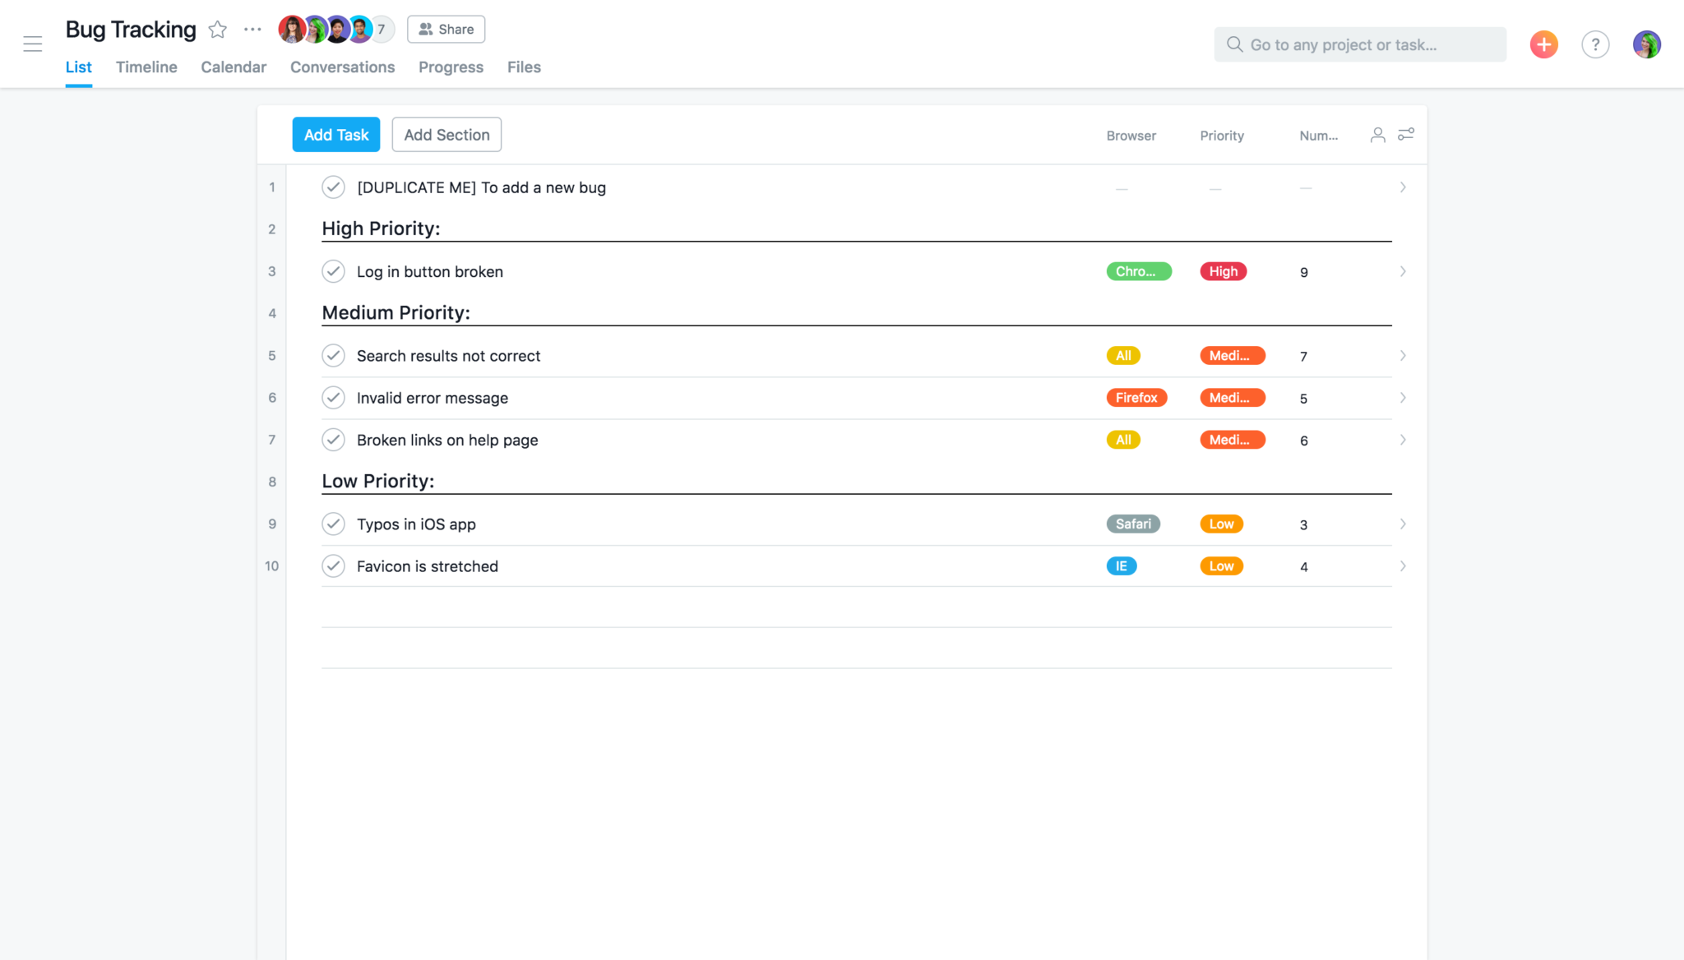Expand row details arrow for Search results not correct
Image resolution: width=1684 pixels, height=960 pixels.
(1402, 355)
